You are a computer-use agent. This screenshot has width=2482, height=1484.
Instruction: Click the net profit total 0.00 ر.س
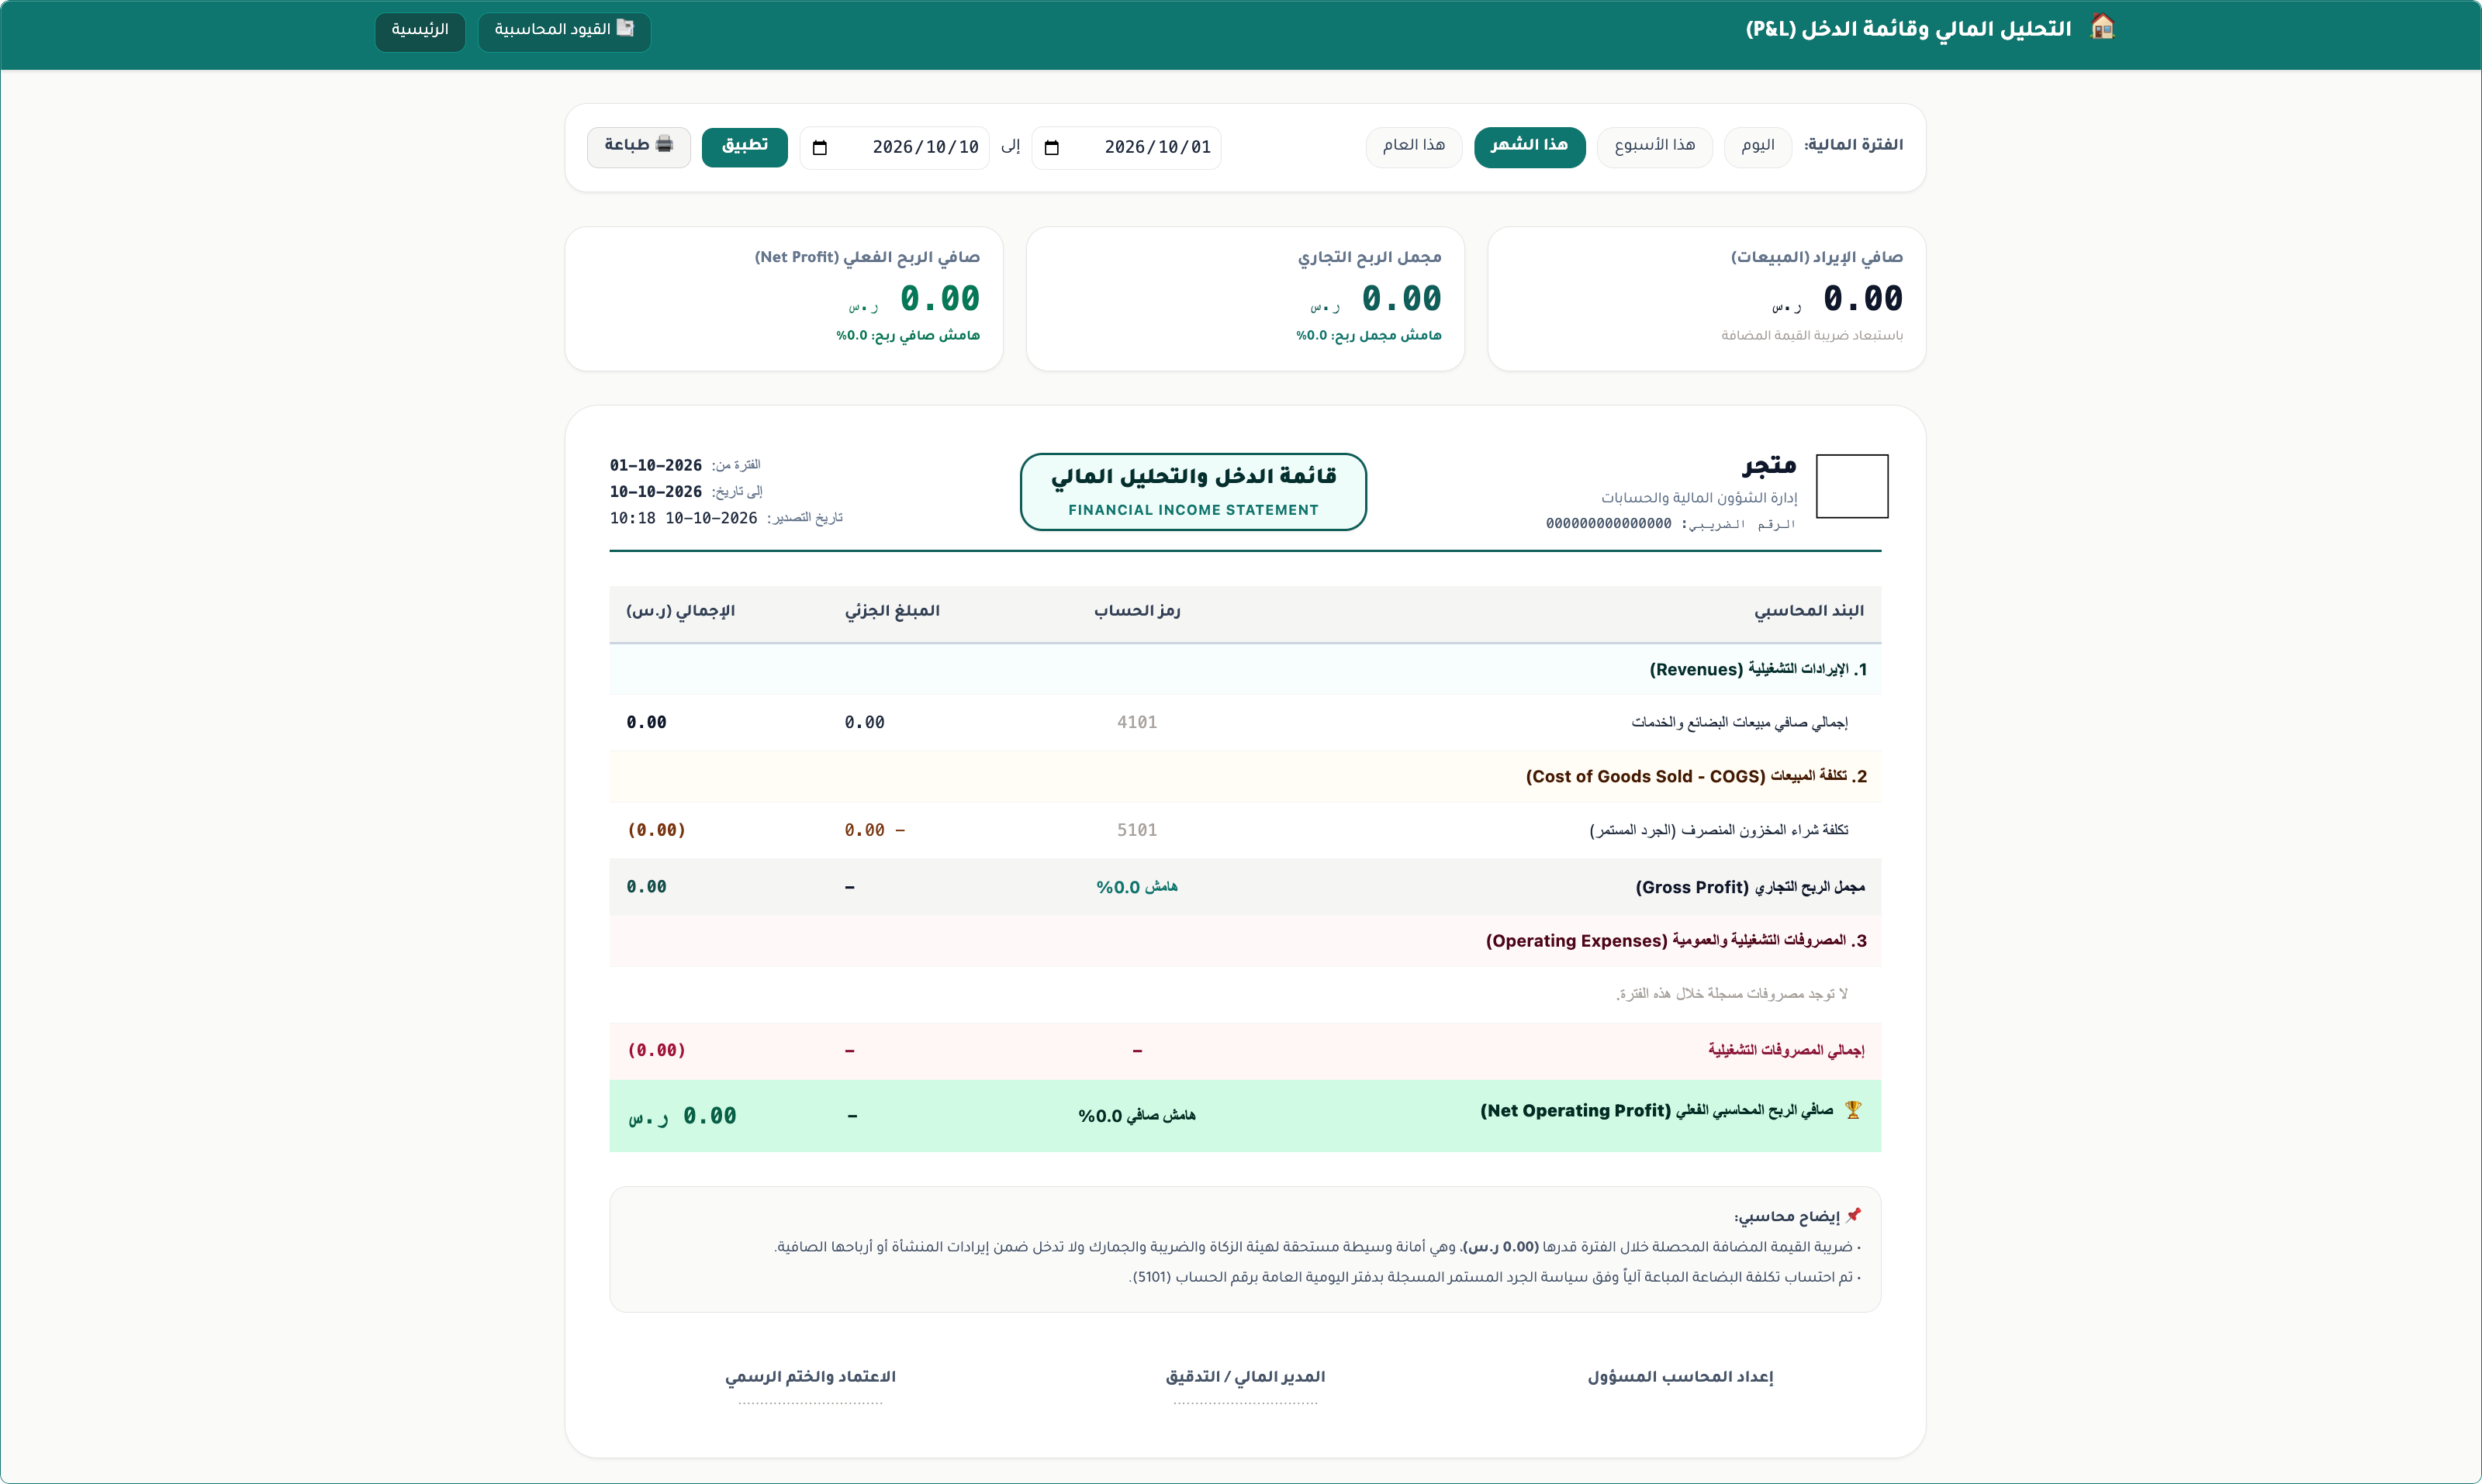(x=683, y=1116)
